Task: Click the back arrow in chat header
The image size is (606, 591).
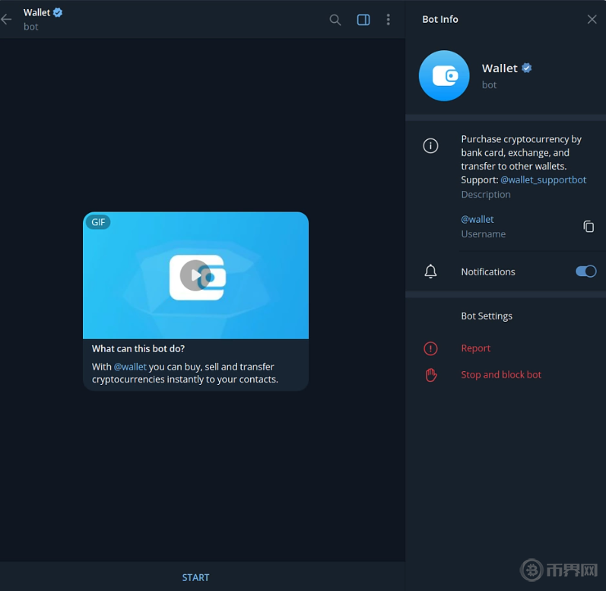Action: [x=7, y=20]
